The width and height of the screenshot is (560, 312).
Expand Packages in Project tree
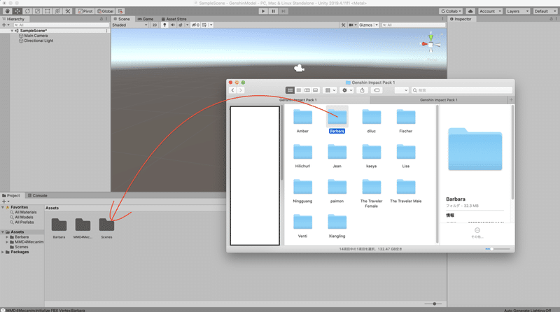coord(3,252)
